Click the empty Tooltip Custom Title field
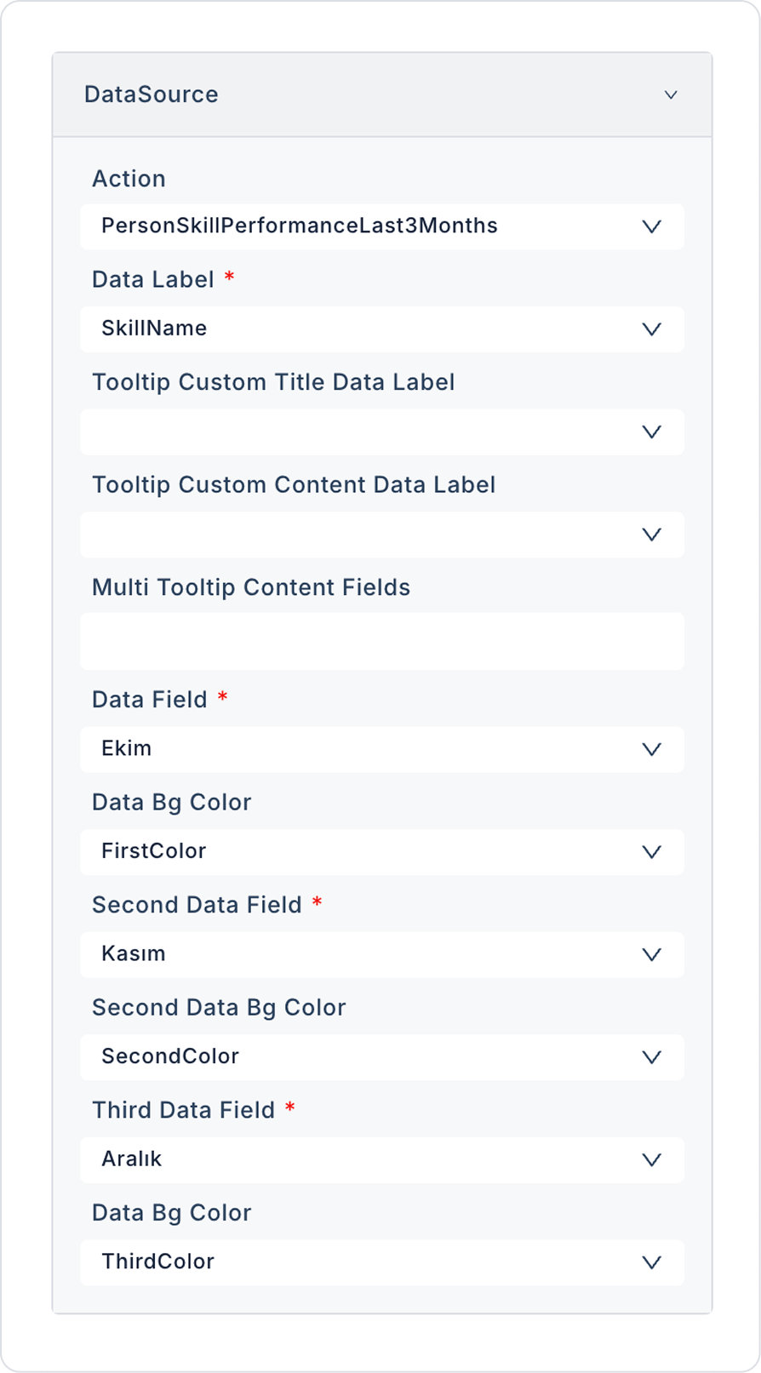Viewport: 761px width, 1373px height. pyautogui.click(x=340, y=432)
